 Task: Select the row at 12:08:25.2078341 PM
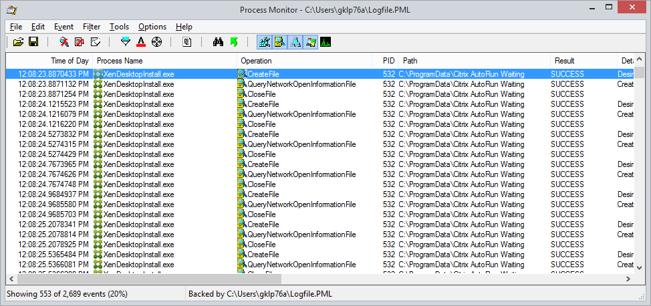coord(320,224)
